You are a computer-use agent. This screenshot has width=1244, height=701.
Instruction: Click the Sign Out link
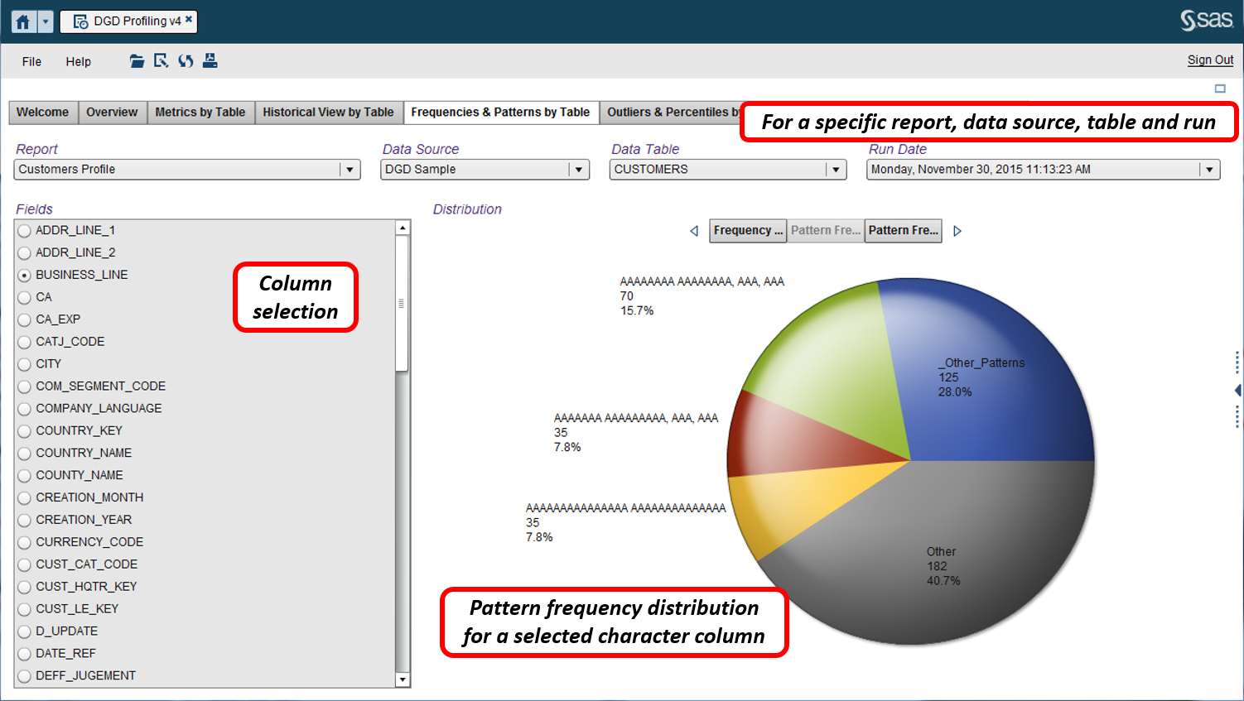[1210, 60]
